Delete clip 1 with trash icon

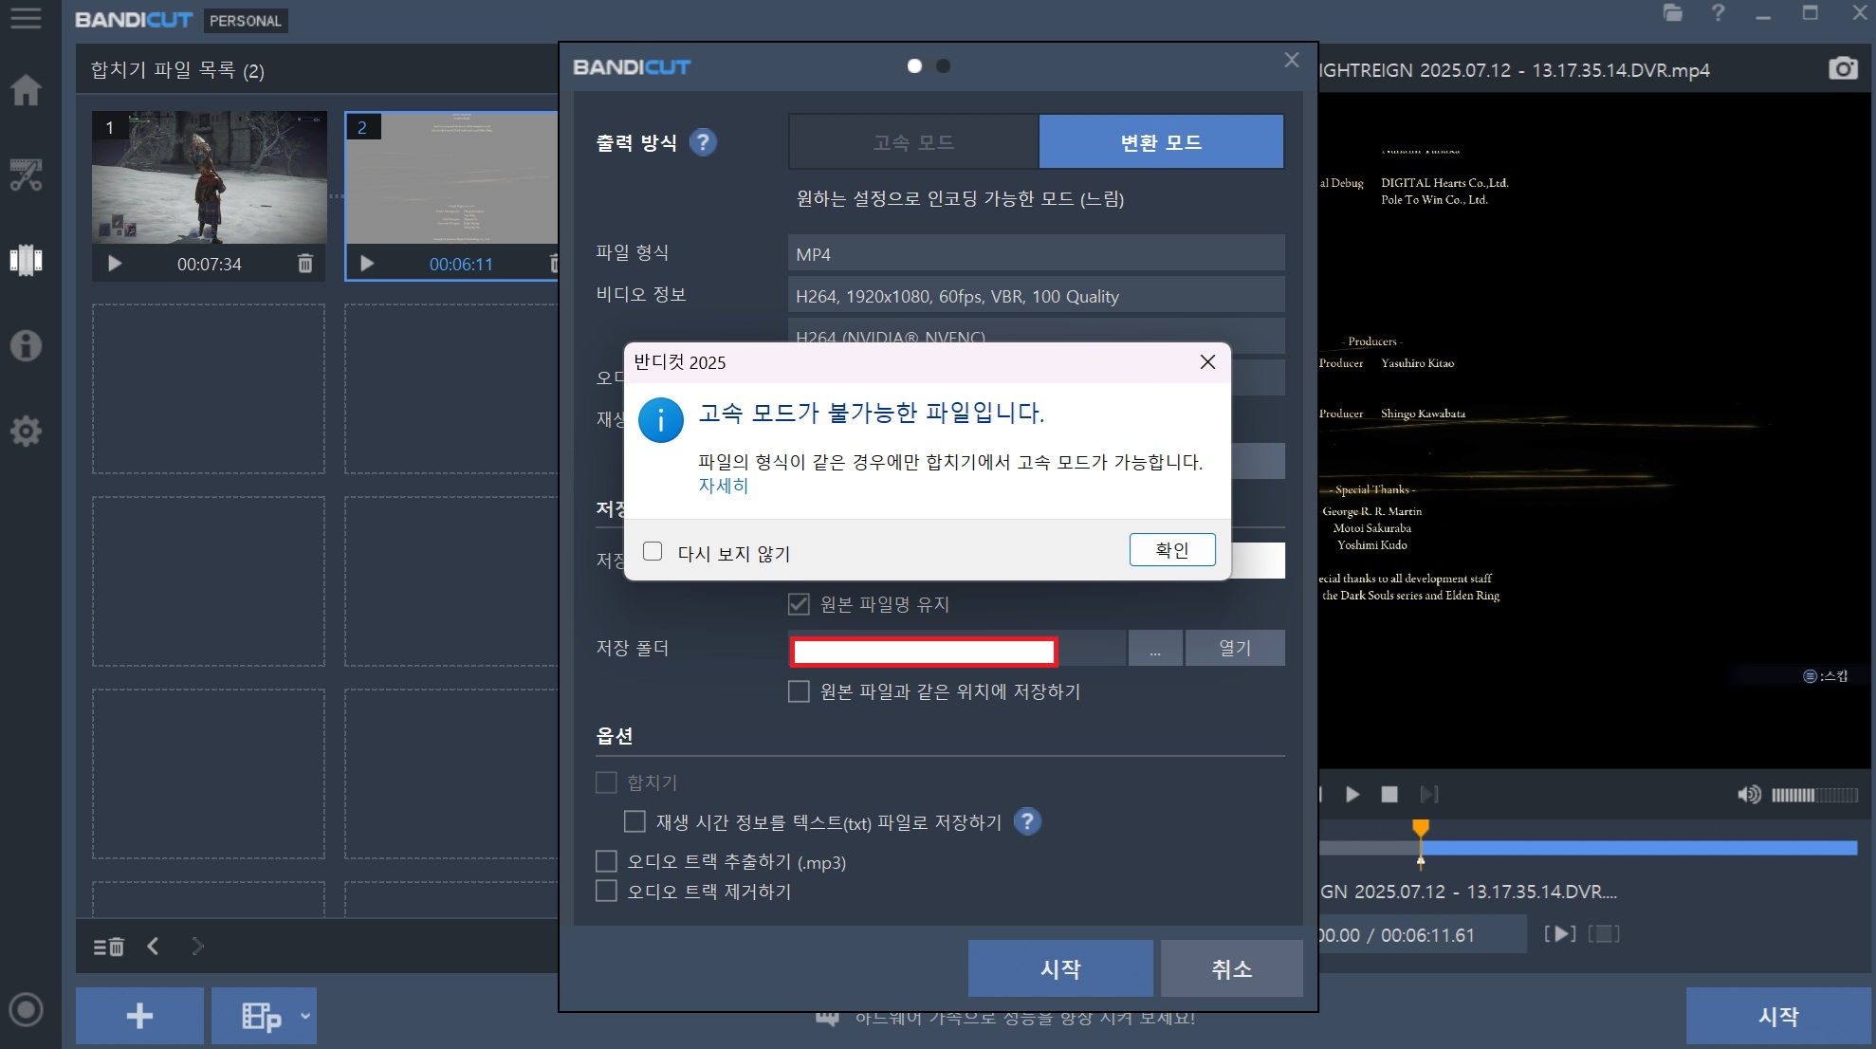coord(304,264)
